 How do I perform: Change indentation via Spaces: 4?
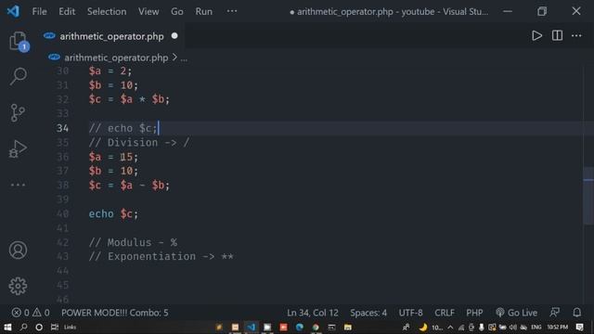pyautogui.click(x=368, y=313)
